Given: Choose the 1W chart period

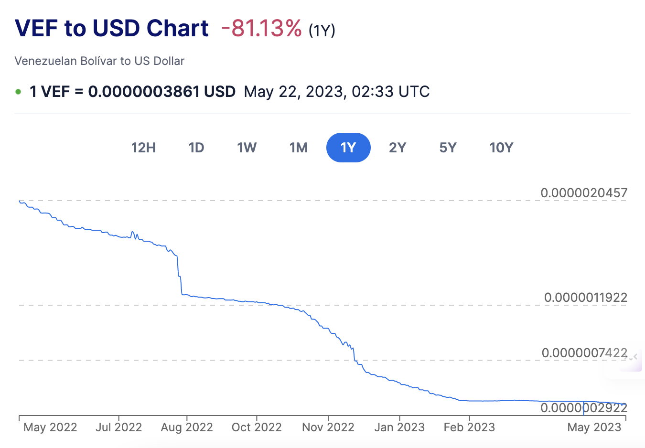Looking at the screenshot, I should (247, 148).
